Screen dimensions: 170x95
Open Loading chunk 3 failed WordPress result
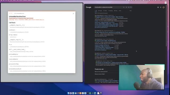pyautogui.click(x=106, y=41)
